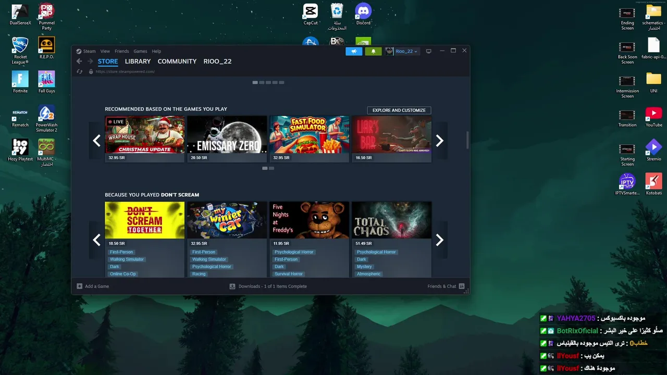
Task: Click the store page vertical scrollbar
Action: [x=467, y=140]
